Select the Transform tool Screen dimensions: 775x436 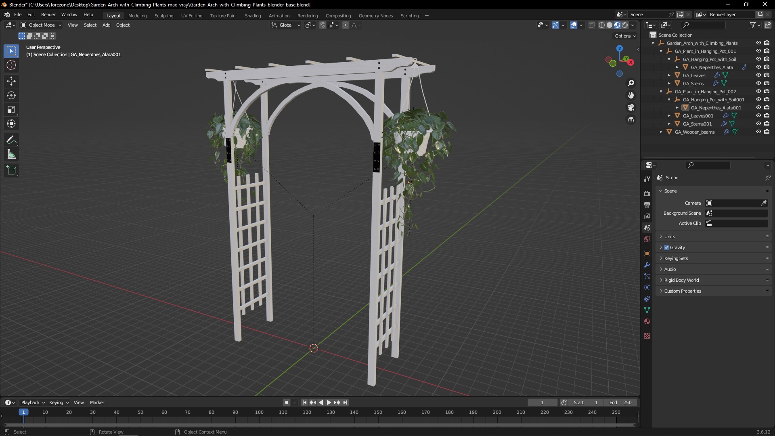pos(11,124)
